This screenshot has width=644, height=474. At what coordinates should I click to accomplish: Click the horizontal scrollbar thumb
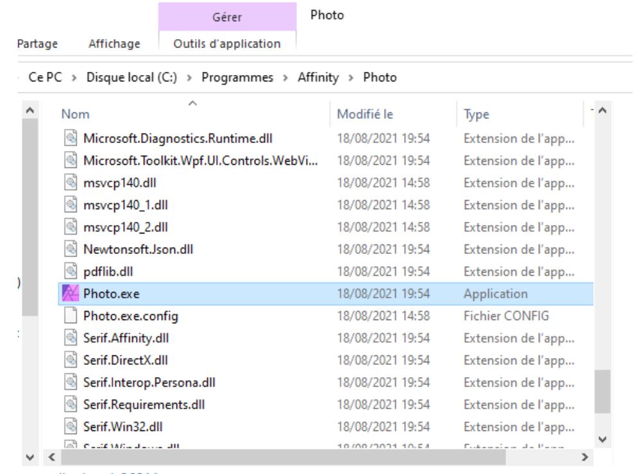click(284, 457)
